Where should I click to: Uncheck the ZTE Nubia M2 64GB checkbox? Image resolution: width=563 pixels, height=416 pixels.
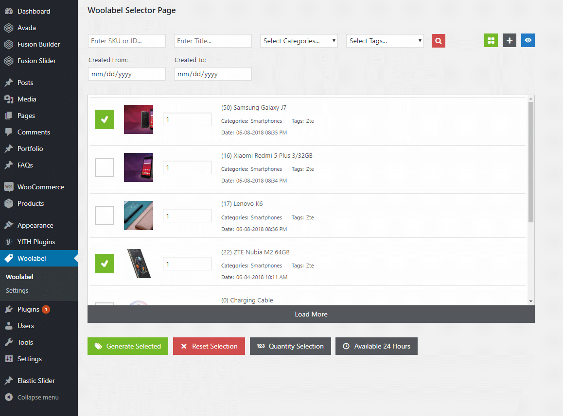[105, 264]
